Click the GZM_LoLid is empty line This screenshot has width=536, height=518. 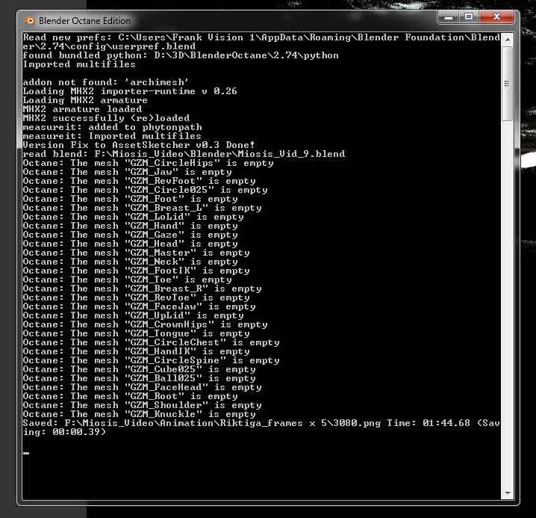(x=133, y=217)
